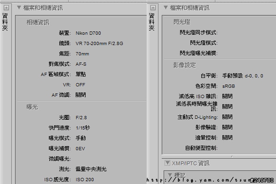
Task: Collapse 檔案和相機資訊 triangle above the 閃光燈 section
Action: (166, 8)
